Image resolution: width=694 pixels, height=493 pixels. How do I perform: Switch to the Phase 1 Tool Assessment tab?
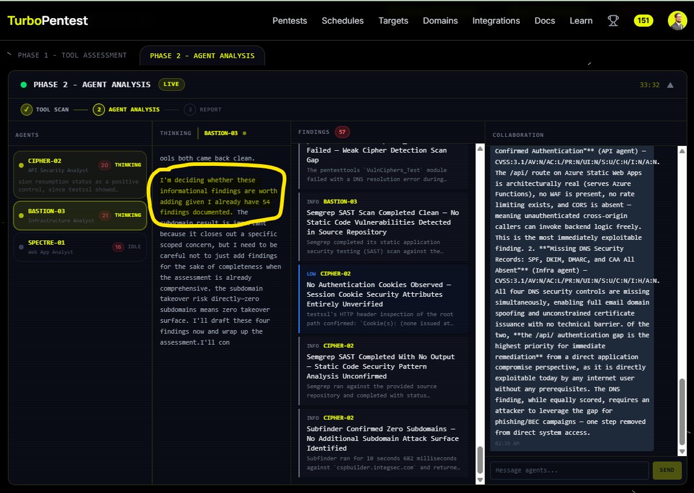click(73, 55)
